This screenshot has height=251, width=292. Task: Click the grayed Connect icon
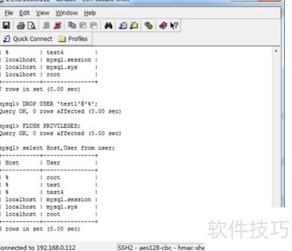click(x=46, y=25)
